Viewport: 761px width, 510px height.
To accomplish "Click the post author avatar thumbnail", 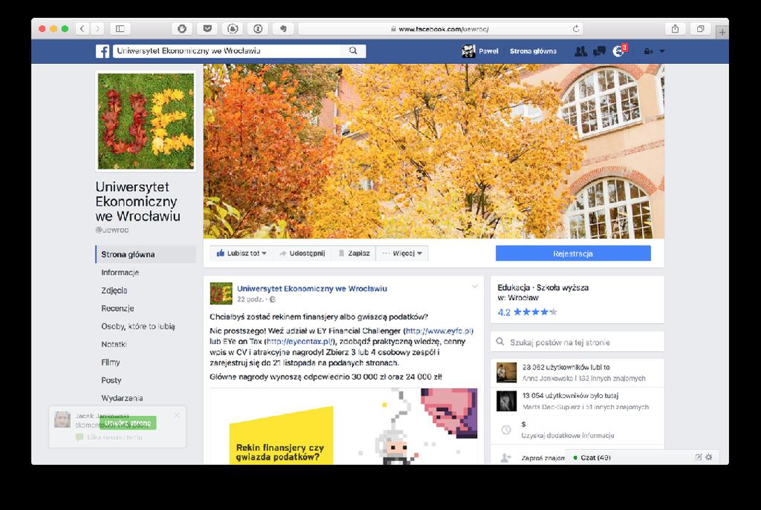I will 221,293.
